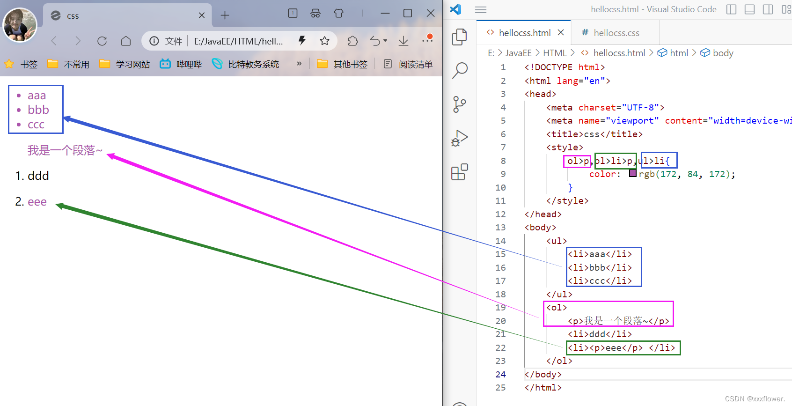Click the <li>ddd</li> code line
The image size is (792, 406).
pyautogui.click(x=600, y=334)
